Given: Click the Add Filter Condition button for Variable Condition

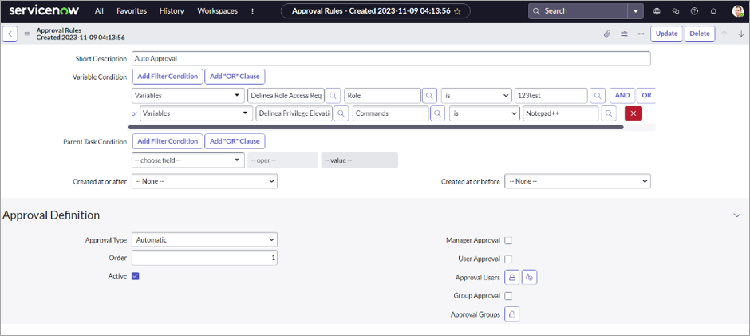Looking at the screenshot, I should coord(167,77).
